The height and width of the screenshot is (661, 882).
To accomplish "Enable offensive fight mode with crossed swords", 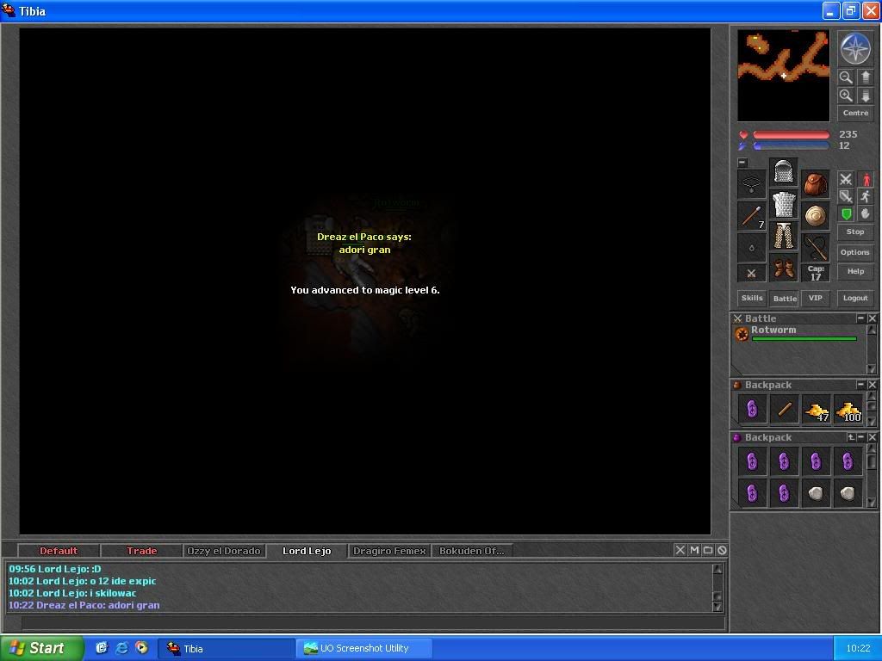I will pos(846,179).
